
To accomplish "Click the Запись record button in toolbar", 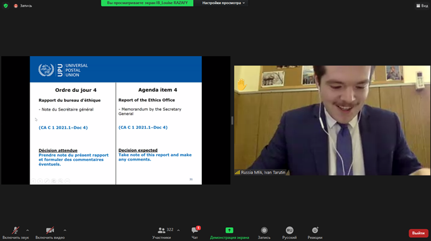I will (264, 233).
